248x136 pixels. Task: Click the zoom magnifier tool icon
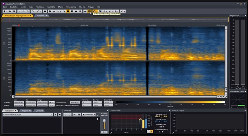115,11
